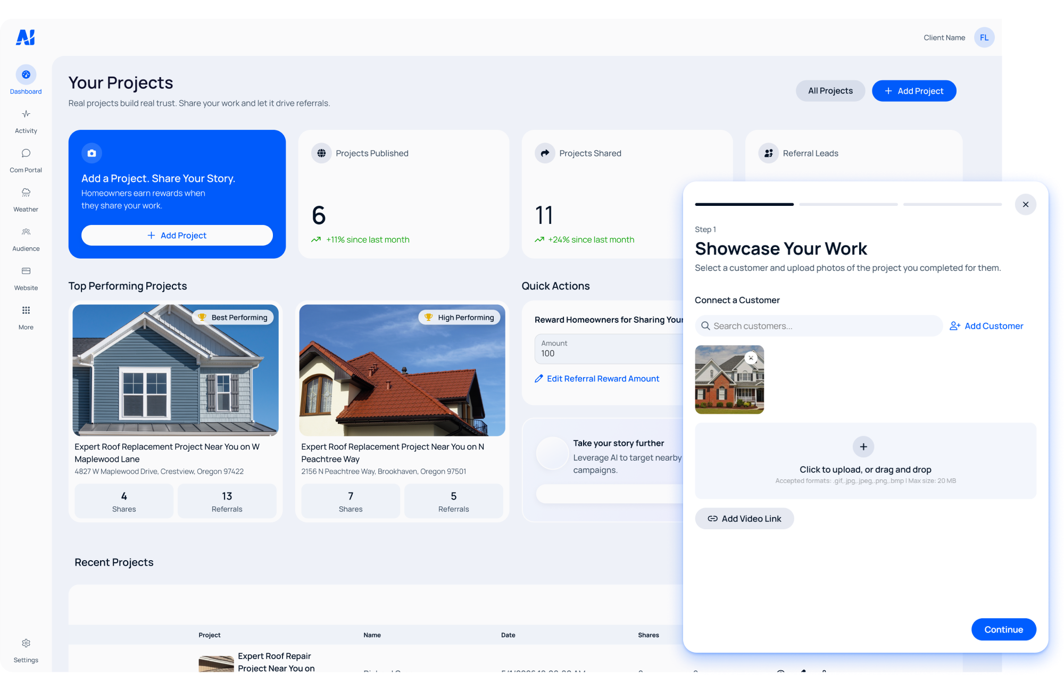Click the search magnifier icon in customer field

(x=705, y=326)
